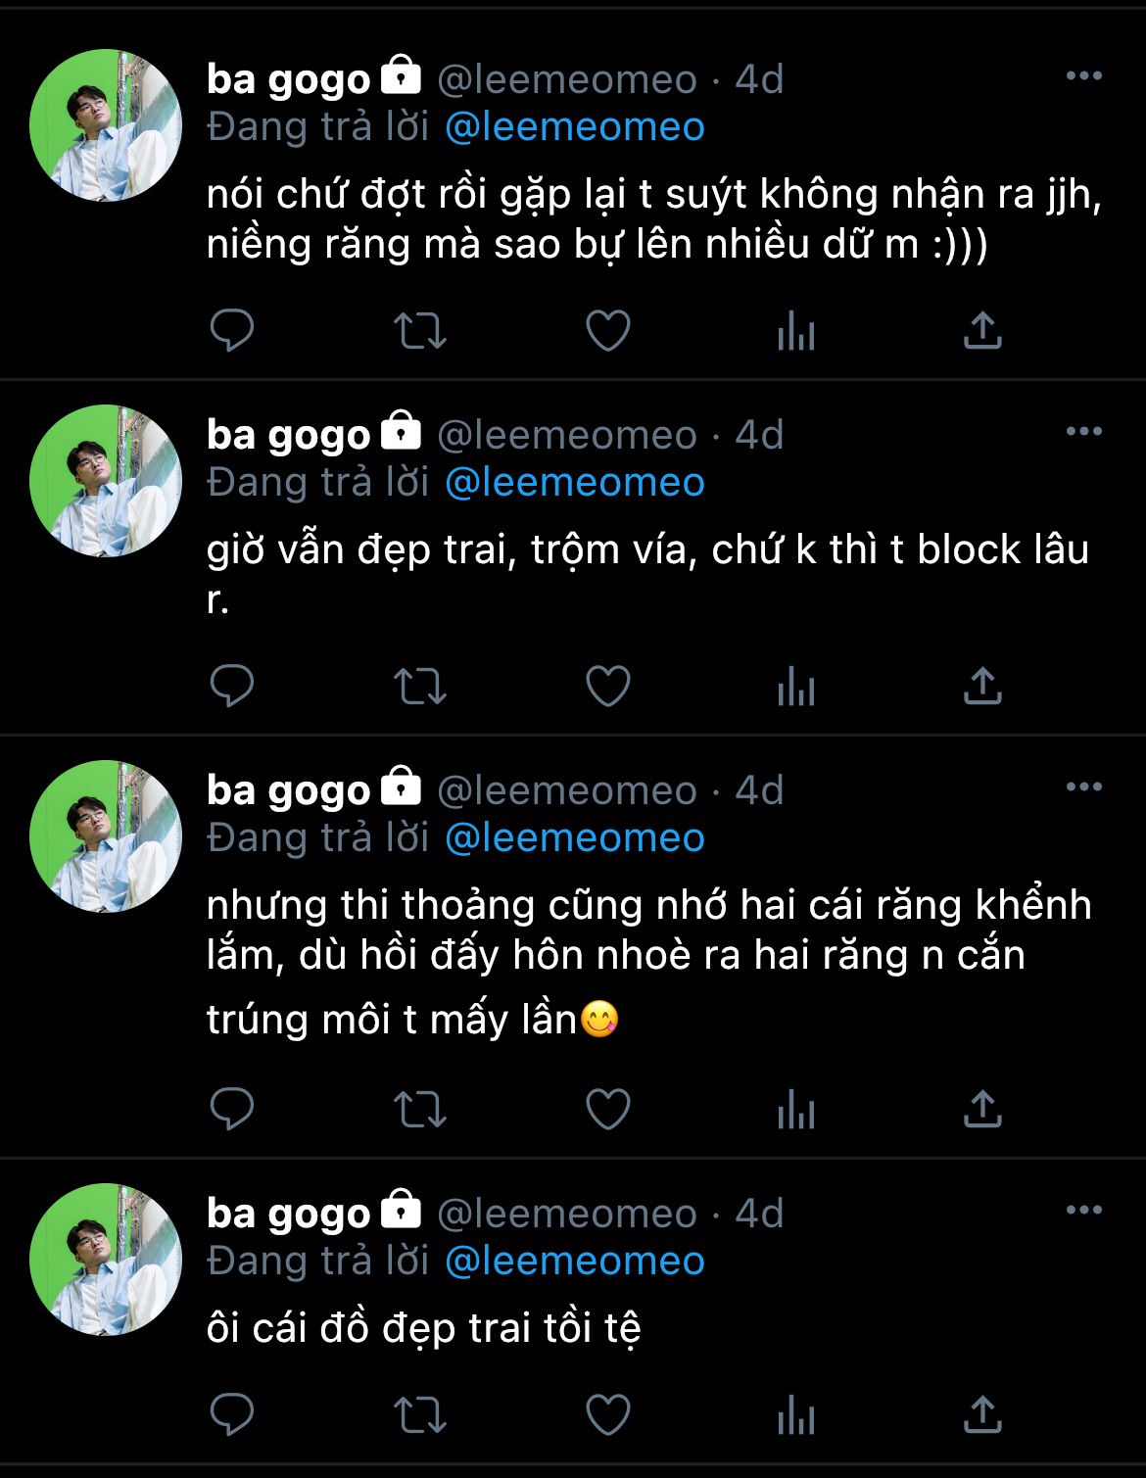The image size is (1146, 1478).
Task: Like the 'ôi cái đồ đẹp trai tồi tệ' tweet
Action: [608, 1415]
